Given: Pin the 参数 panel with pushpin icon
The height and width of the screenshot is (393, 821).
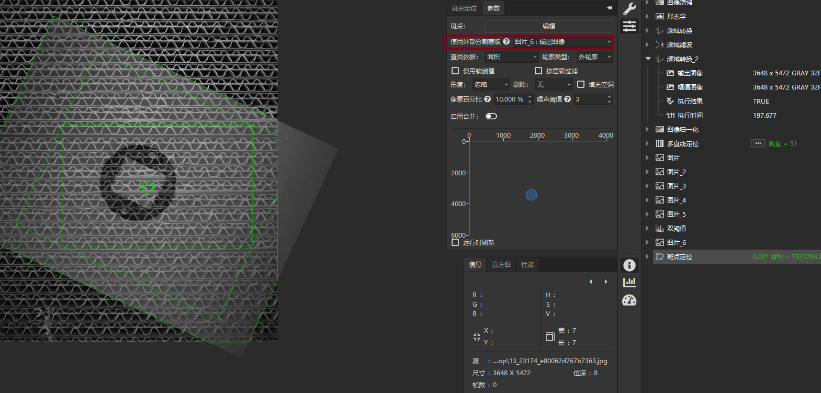Looking at the screenshot, I should coord(610,8).
